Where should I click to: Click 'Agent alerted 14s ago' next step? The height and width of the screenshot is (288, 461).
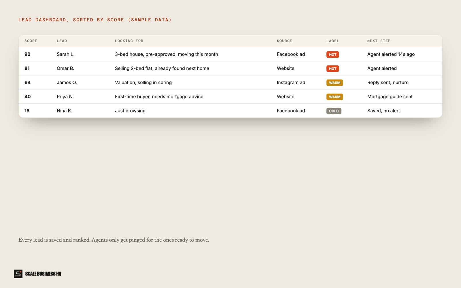tap(391, 54)
